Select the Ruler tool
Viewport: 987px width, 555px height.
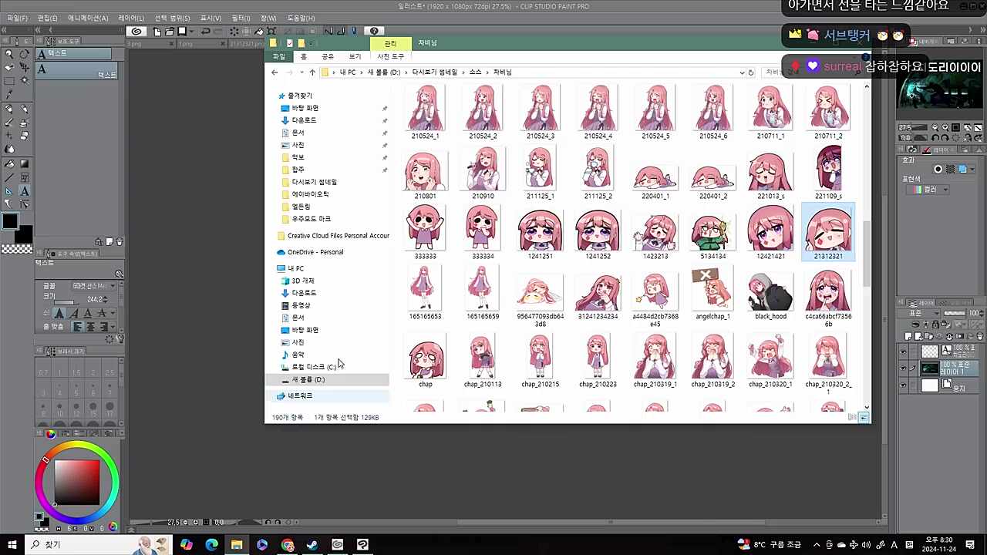point(9,191)
